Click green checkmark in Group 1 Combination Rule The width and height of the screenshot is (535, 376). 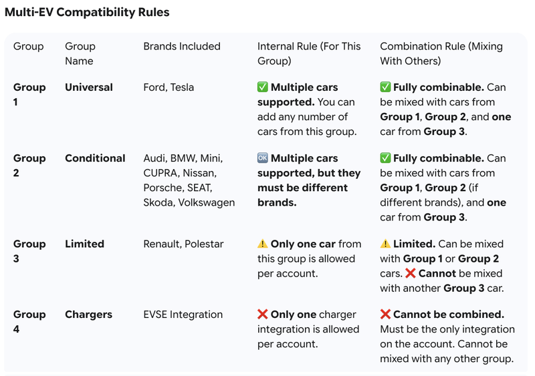(x=385, y=87)
